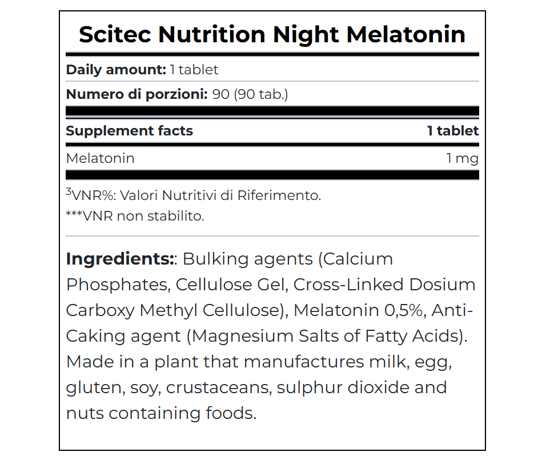This screenshot has width=546, height=472.
Task: Click the 'nuts containing foods.' text
Action: [161, 413]
